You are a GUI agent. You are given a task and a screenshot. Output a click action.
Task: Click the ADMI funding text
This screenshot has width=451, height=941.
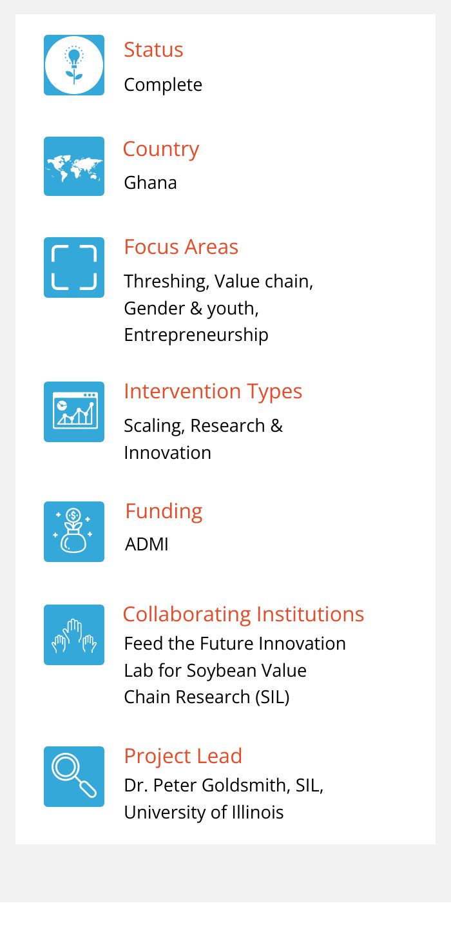click(x=147, y=545)
